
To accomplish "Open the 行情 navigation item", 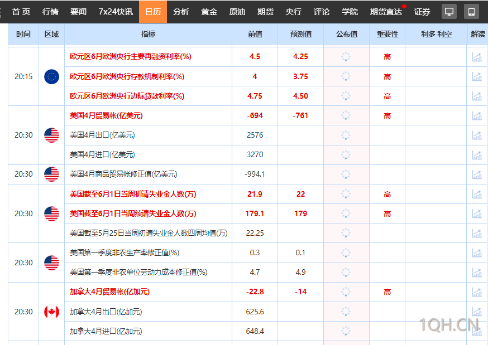I will click(50, 12).
